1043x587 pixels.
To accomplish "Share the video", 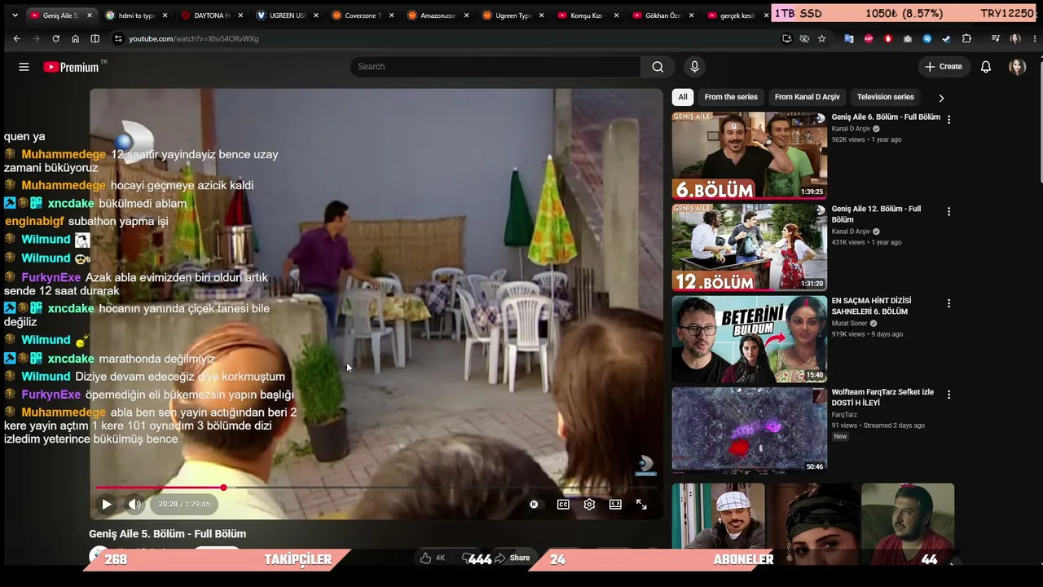I will click(512, 558).
